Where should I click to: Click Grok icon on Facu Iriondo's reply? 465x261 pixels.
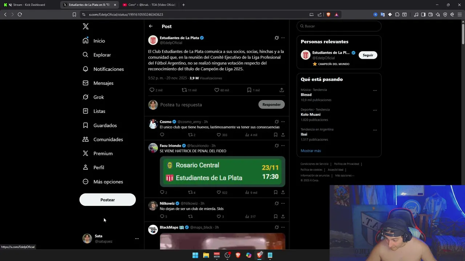(x=277, y=146)
